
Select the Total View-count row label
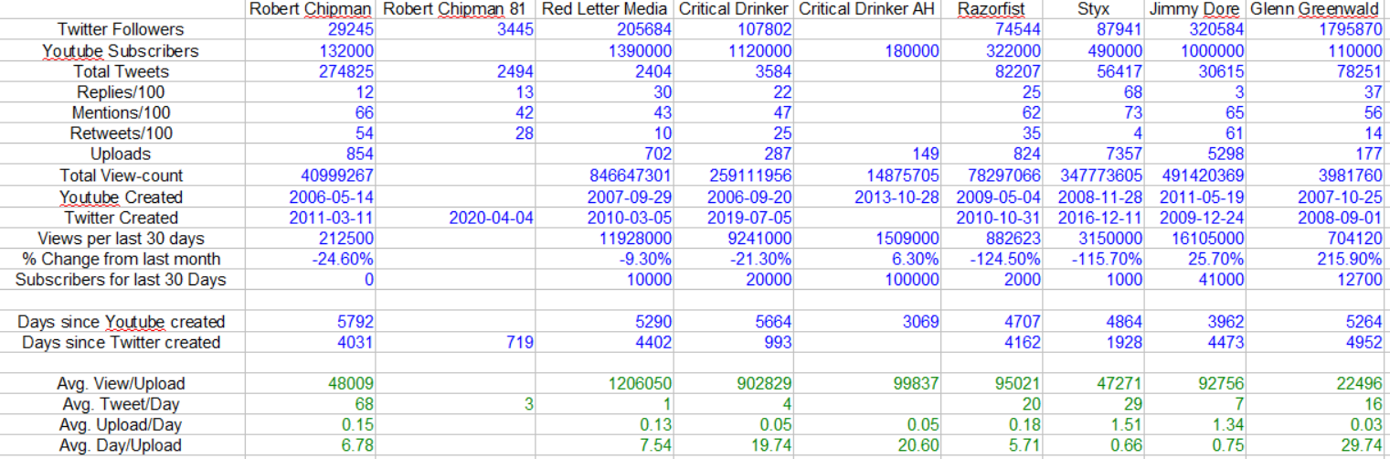(x=121, y=176)
